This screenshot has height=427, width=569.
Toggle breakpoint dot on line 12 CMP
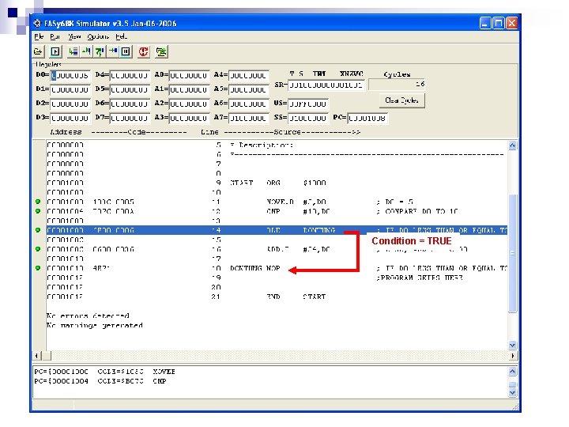tap(38, 211)
